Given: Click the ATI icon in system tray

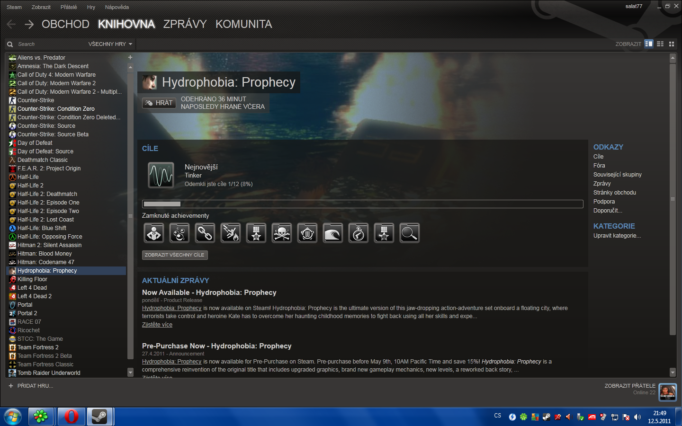Looking at the screenshot, I should coord(592,417).
